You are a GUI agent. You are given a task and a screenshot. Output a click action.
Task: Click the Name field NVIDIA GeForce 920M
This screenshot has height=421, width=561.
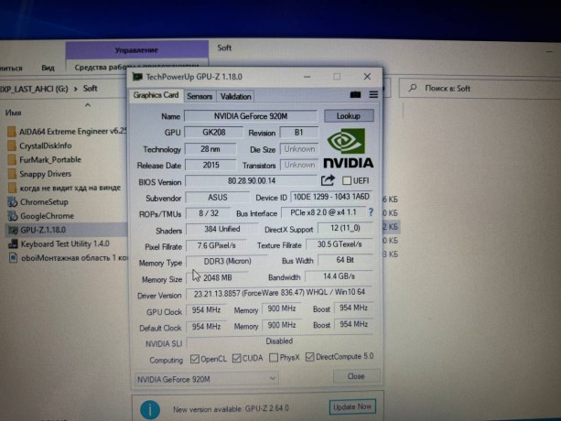(x=251, y=116)
